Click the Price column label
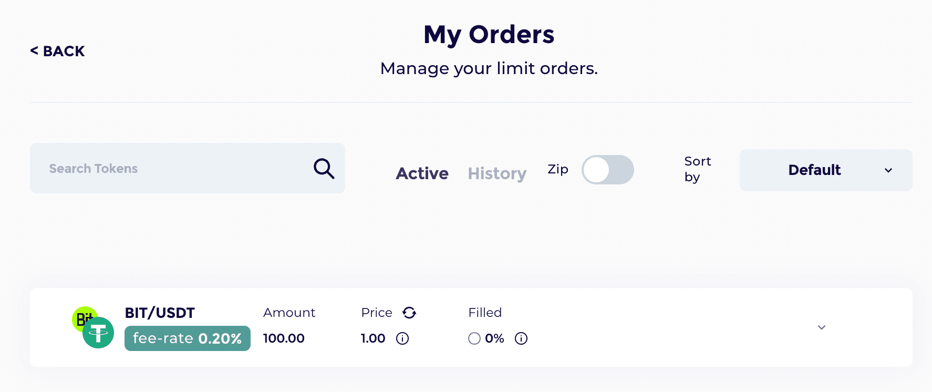This screenshot has width=932, height=392. coord(377,313)
